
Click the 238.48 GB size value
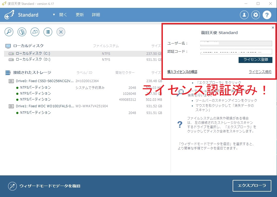click(x=154, y=81)
